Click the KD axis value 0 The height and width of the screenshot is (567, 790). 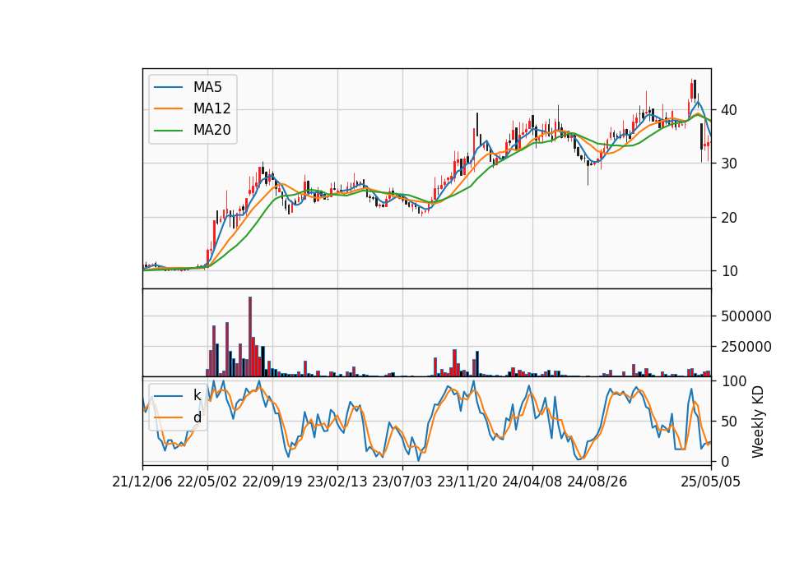725,461
